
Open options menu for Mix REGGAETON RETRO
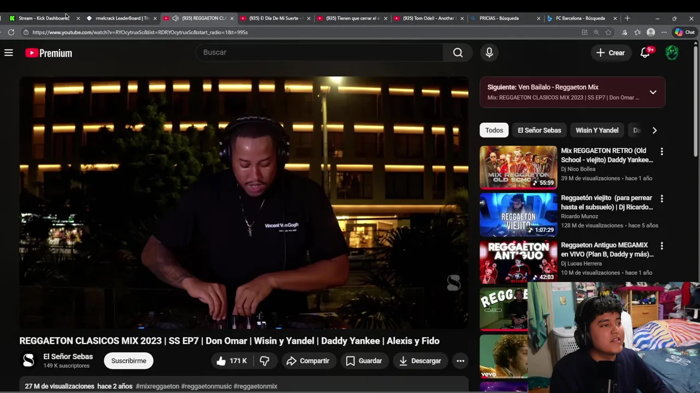662,152
